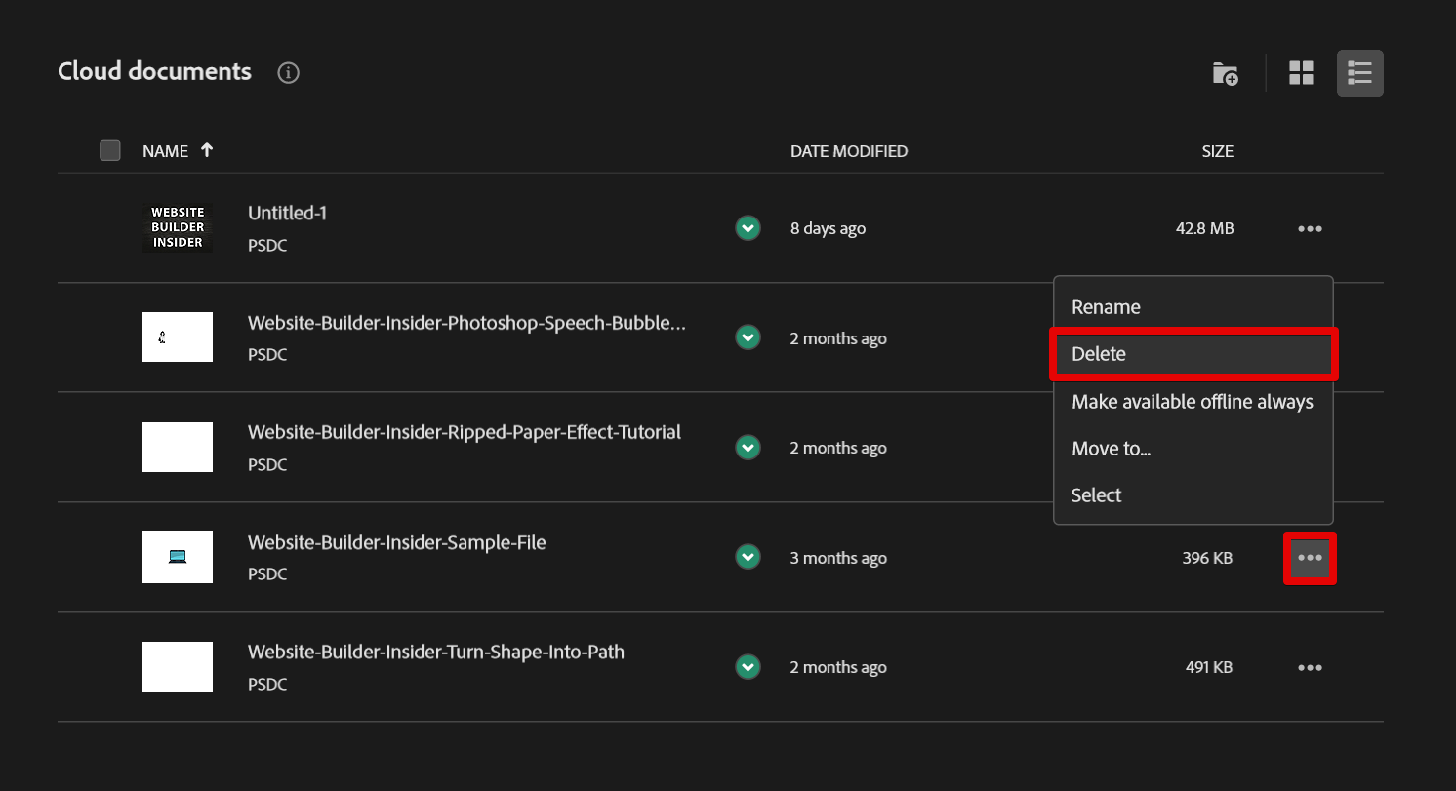Create a new folder with folder-plus icon
The width and height of the screenshot is (1456, 791).
(x=1225, y=73)
